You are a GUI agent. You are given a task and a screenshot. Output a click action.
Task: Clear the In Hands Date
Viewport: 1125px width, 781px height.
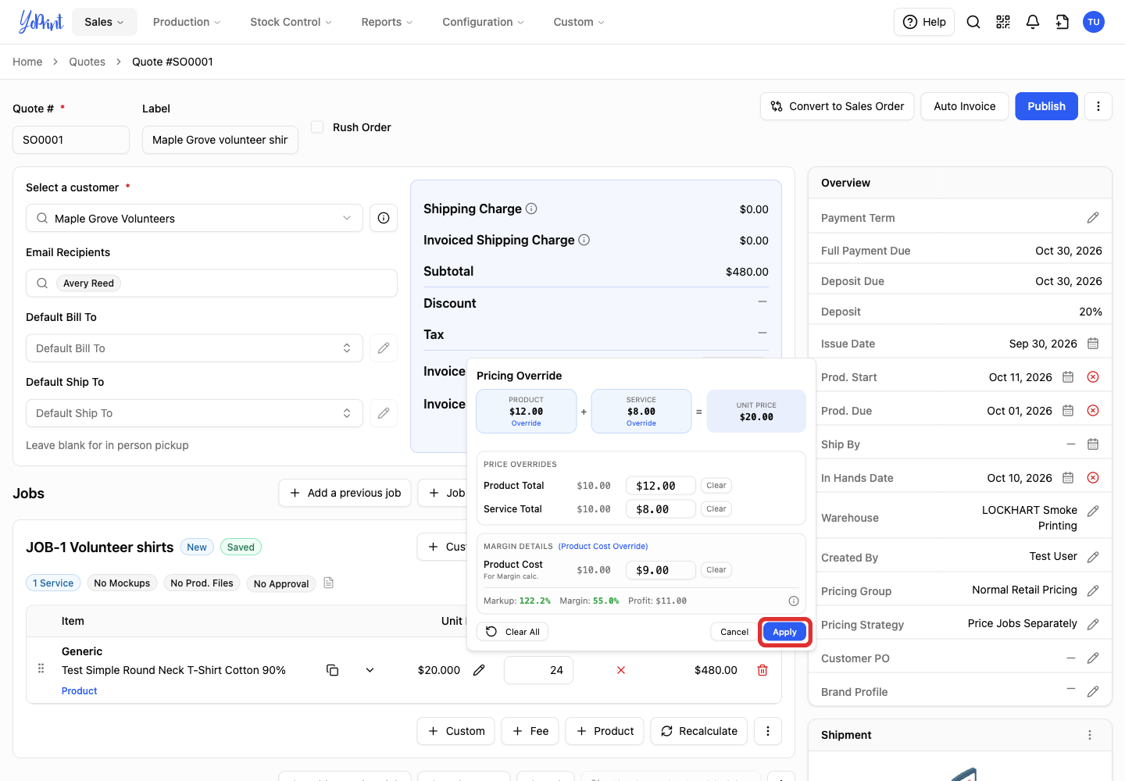1093,478
